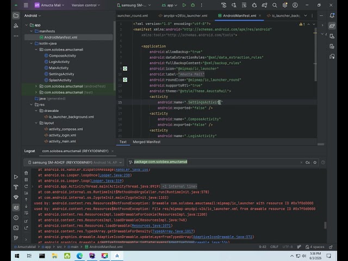Open Amucta Mail project dropdown
The height and width of the screenshot is (261, 348).
(49, 5)
